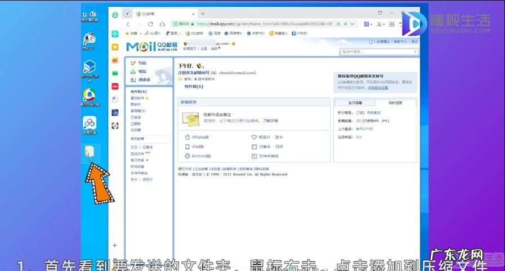This screenshot has height=271, width=505.
Task: Open the iPhone版 link
Action: 200,137
